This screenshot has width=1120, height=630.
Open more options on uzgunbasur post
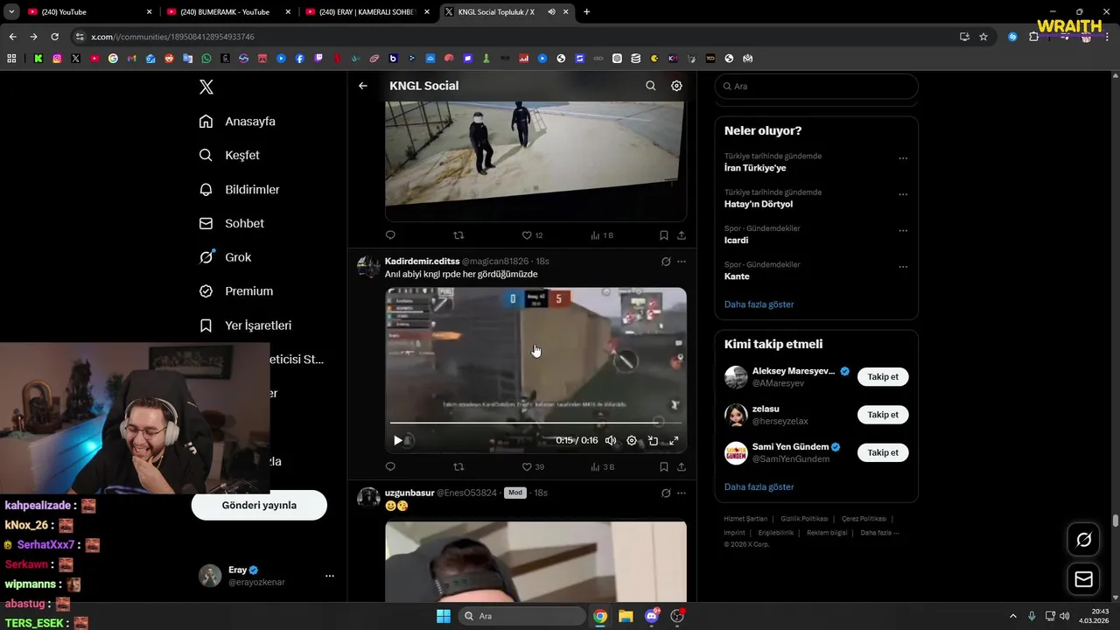pyautogui.click(x=682, y=493)
